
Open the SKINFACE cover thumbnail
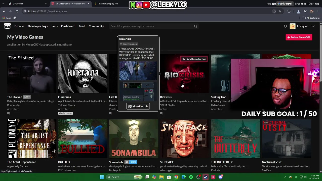(x=185, y=139)
